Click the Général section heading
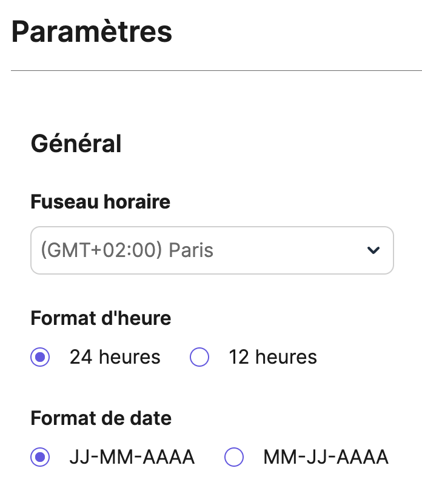 coord(76,144)
